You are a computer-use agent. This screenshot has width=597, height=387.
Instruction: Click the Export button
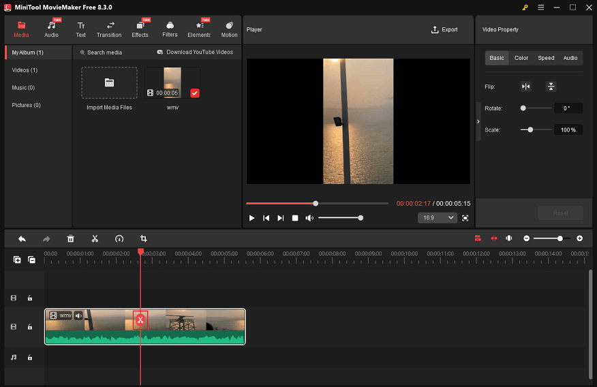pos(444,30)
